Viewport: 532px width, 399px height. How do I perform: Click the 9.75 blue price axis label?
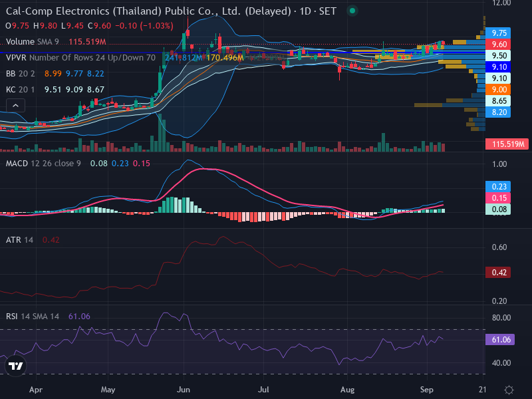pyautogui.click(x=498, y=33)
